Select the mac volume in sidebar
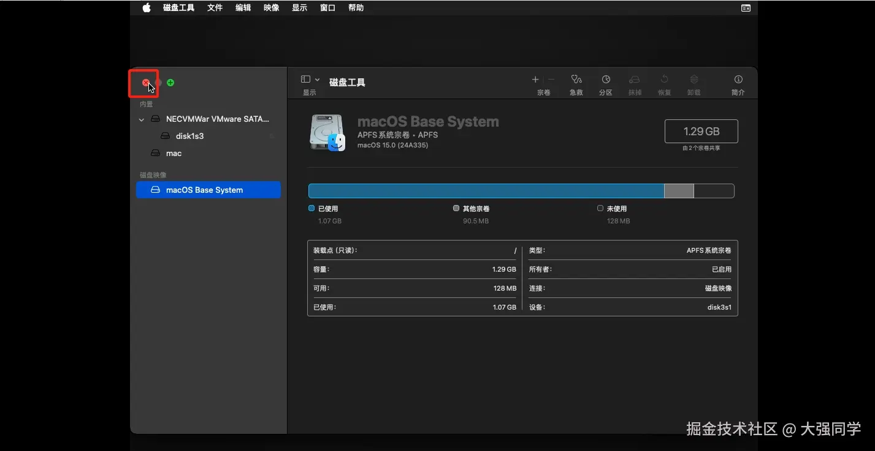This screenshot has width=875, height=451. 208,153
